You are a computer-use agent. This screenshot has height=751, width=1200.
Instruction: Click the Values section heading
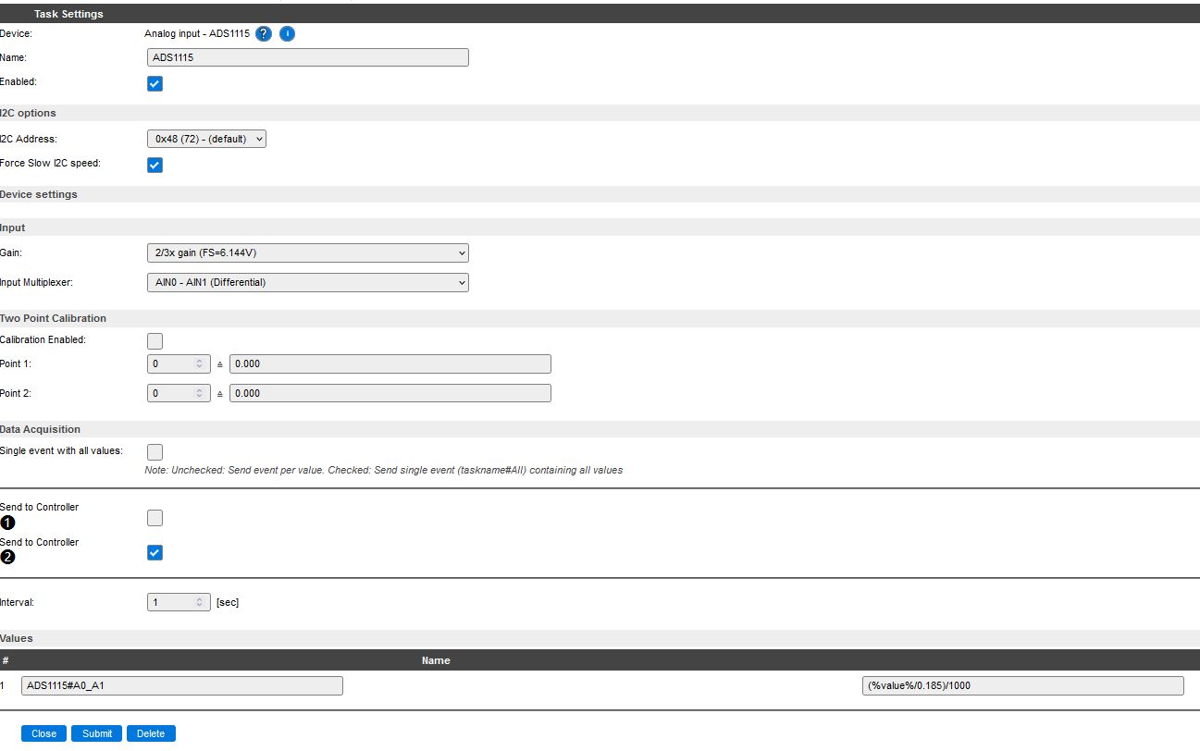coord(17,638)
